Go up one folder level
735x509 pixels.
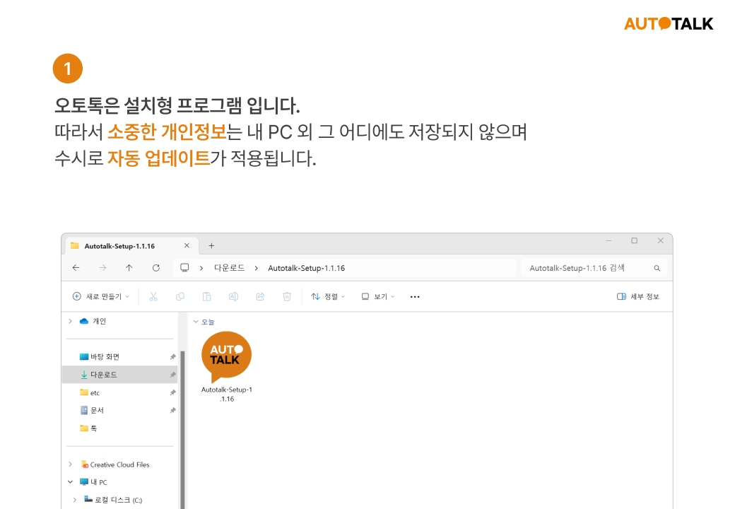tap(129, 268)
